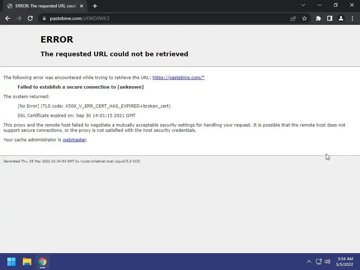Image resolution: width=360 pixels, height=270 pixels.
Task: Toggle the Chrome side panel
Action: coord(330,18)
